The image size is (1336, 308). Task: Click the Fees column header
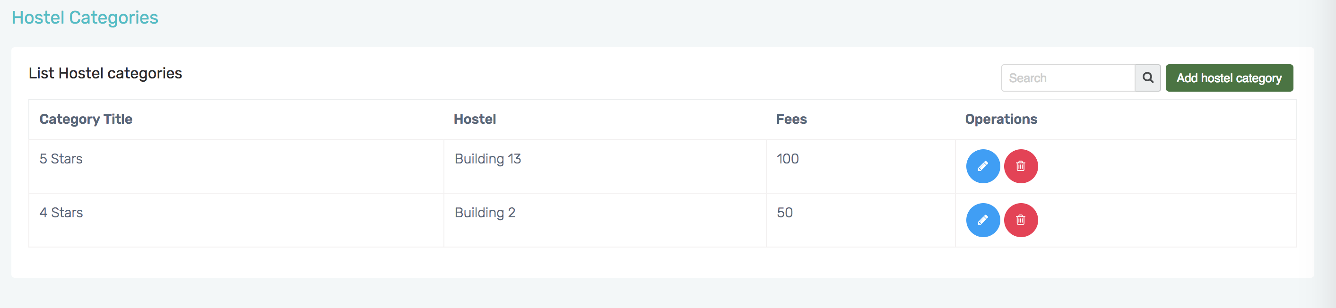tap(791, 119)
